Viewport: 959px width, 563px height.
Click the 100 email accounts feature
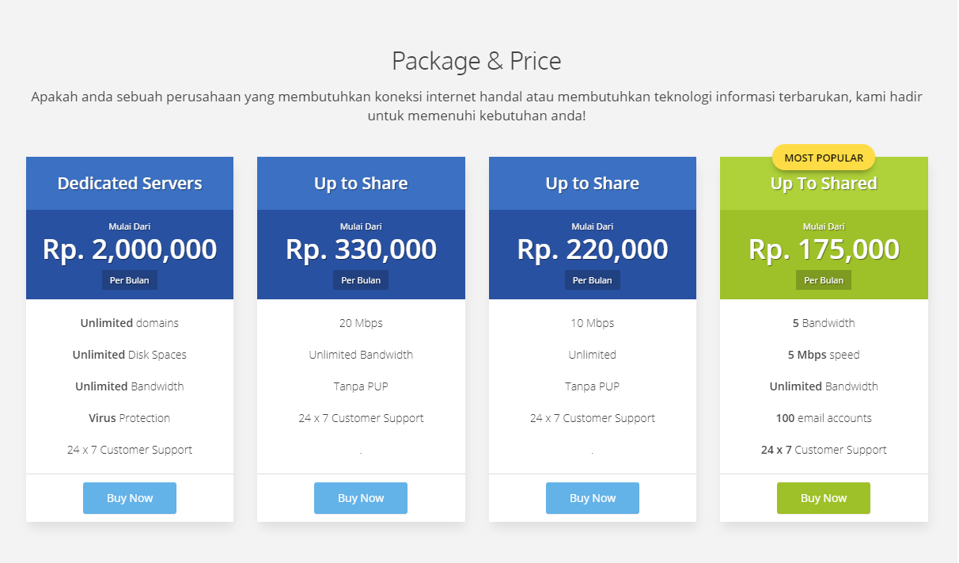click(x=824, y=418)
